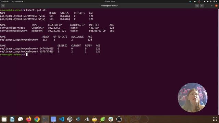Open the blue screenshot tool in dock

click(53, 119)
